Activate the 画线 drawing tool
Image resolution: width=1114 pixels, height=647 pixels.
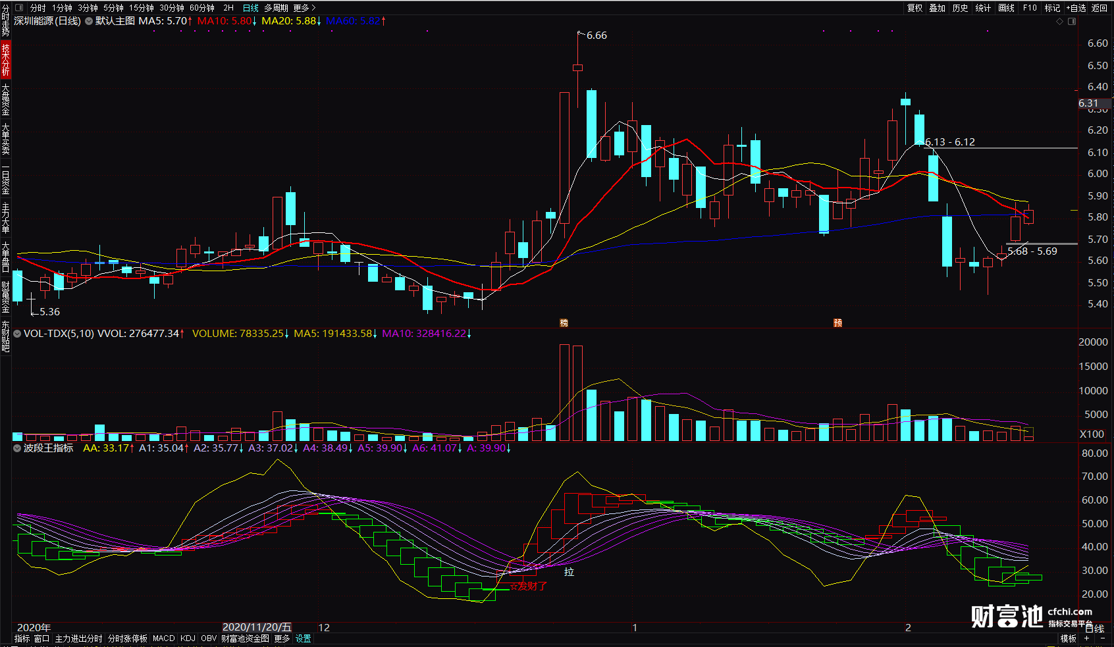pyautogui.click(x=1007, y=8)
